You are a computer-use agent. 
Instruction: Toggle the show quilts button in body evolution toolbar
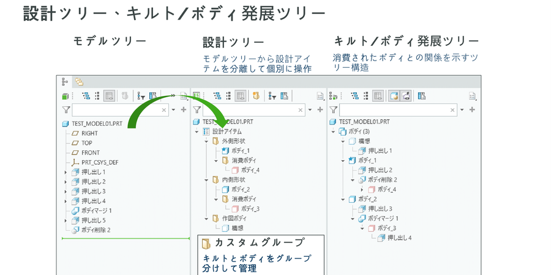pyautogui.click(x=405, y=96)
